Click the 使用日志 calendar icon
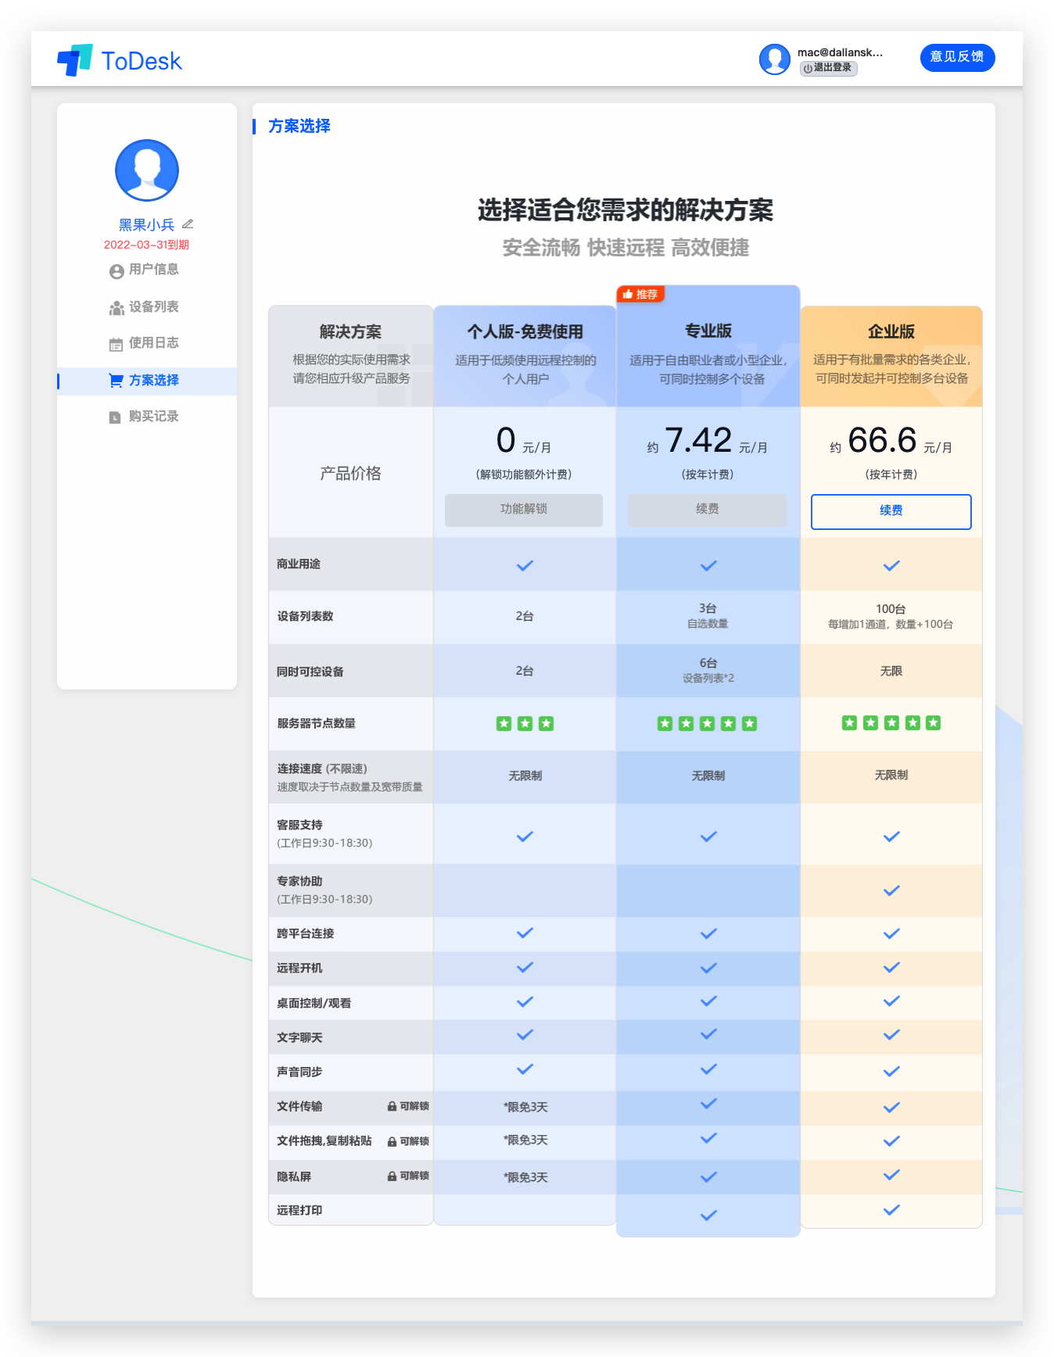This screenshot has height=1357, width=1054. (x=116, y=344)
